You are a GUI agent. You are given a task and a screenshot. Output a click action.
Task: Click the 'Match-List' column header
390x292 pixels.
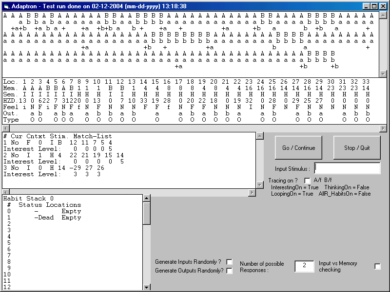(93, 136)
